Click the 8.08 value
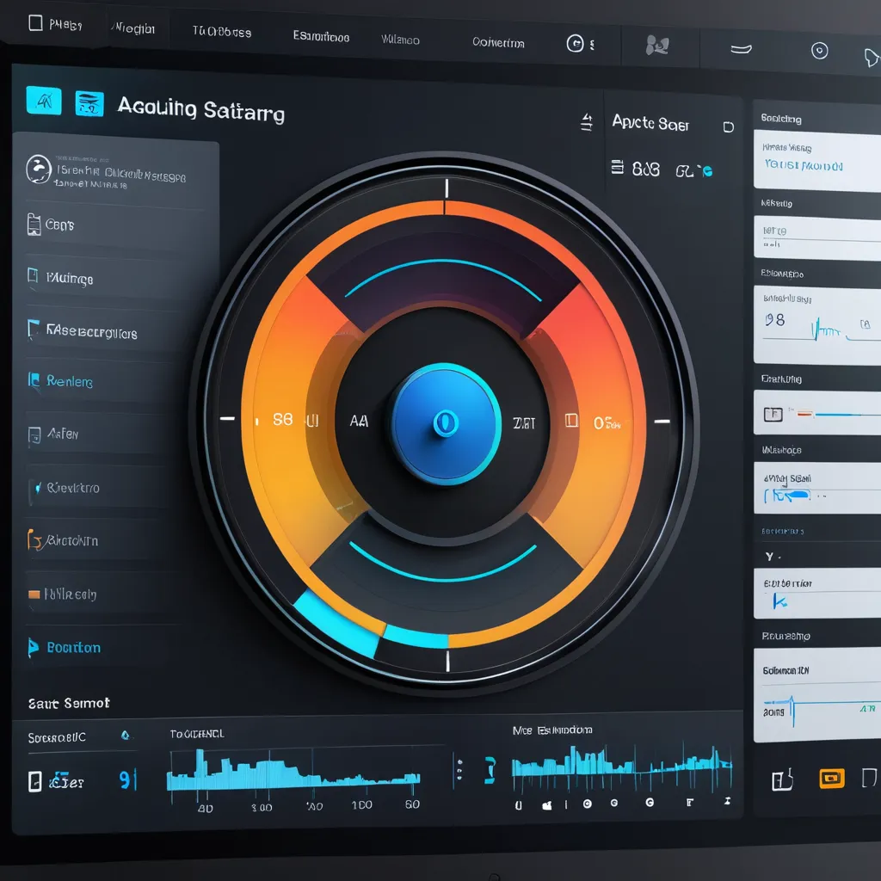This screenshot has width=881, height=881. tap(645, 169)
